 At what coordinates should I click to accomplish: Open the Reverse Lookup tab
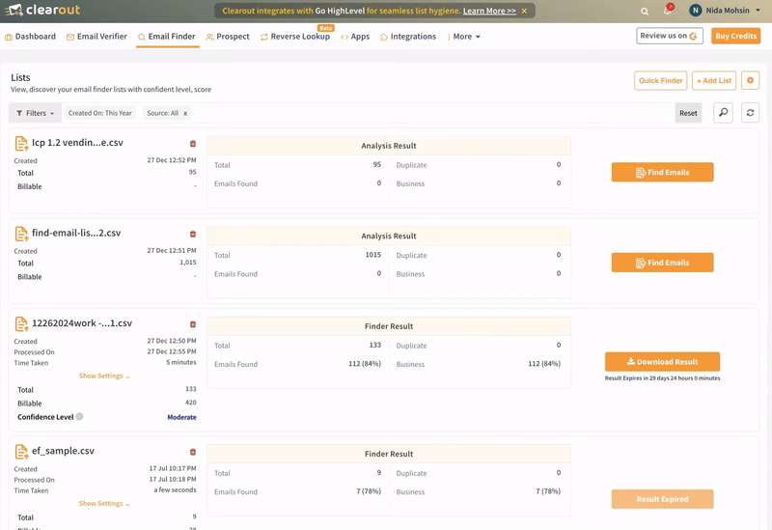pos(295,37)
